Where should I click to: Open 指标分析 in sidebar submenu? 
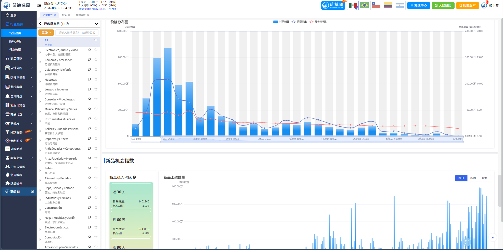15,41
